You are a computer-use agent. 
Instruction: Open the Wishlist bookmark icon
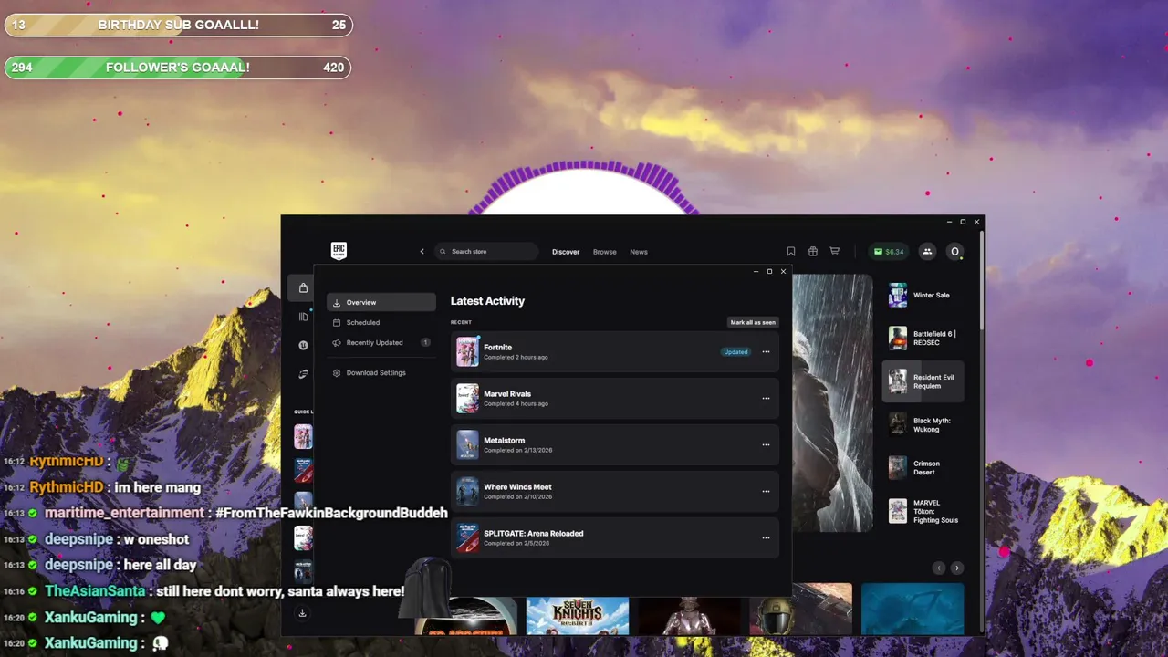(791, 252)
